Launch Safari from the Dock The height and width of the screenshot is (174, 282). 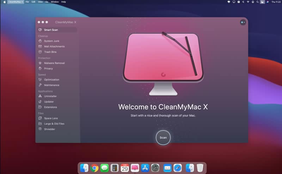coord(178,168)
